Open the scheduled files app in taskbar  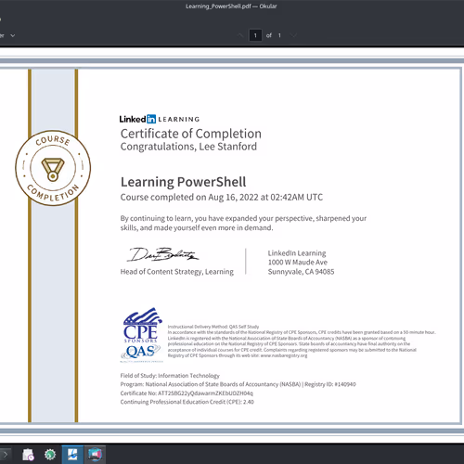[x=28, y=455]
